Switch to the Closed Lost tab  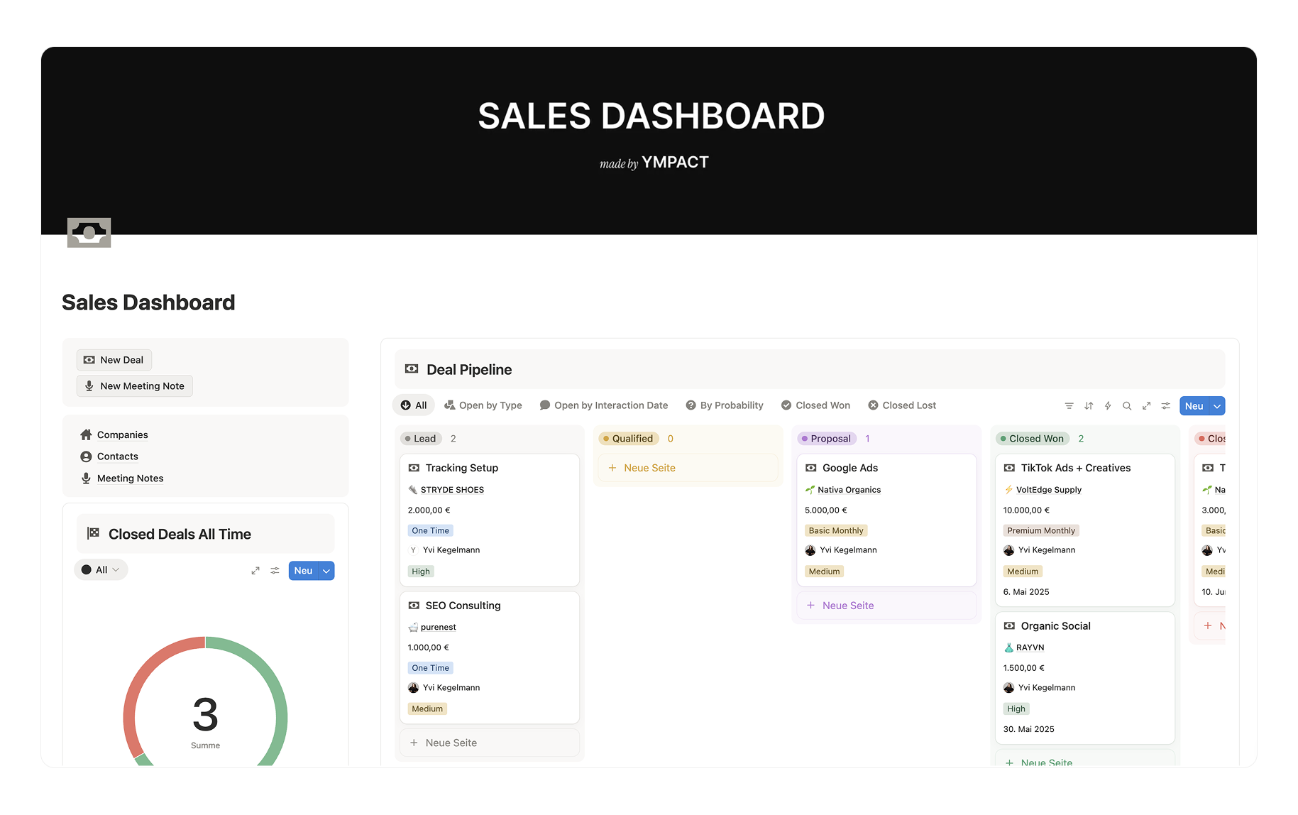902,405
